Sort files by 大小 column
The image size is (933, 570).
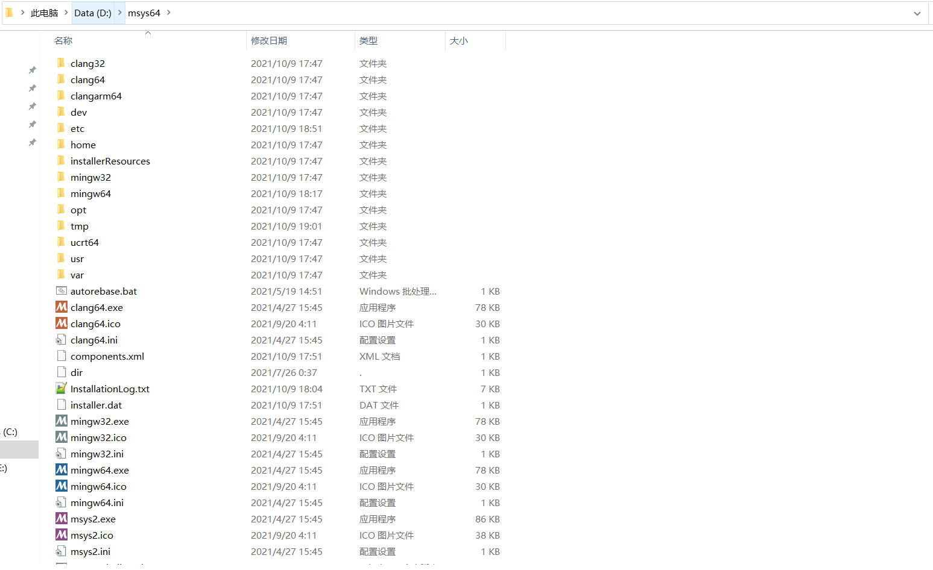click(x=459, y=40)
